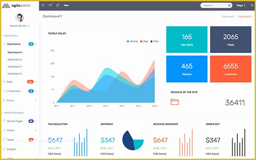
Task: Click the Charts icon in the sidebar
Action: (x=4, y=130)
